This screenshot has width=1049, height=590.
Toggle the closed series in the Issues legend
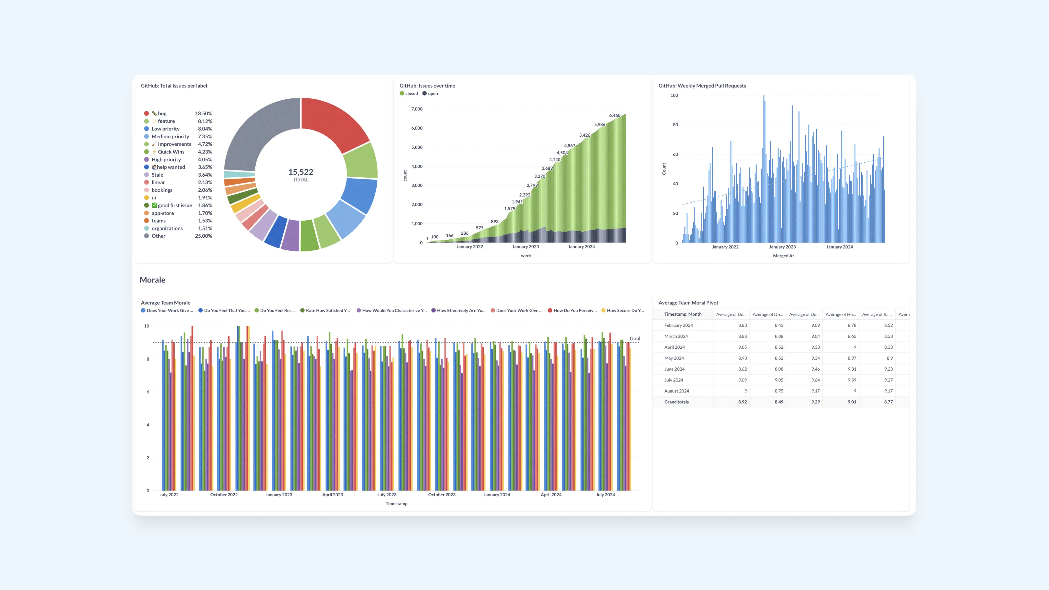[408, 93]
